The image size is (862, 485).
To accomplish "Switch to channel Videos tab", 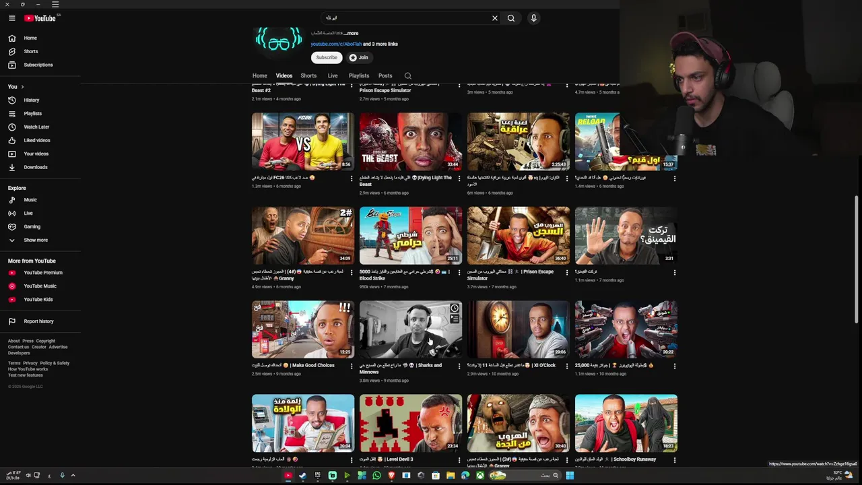I will [284, 76].
